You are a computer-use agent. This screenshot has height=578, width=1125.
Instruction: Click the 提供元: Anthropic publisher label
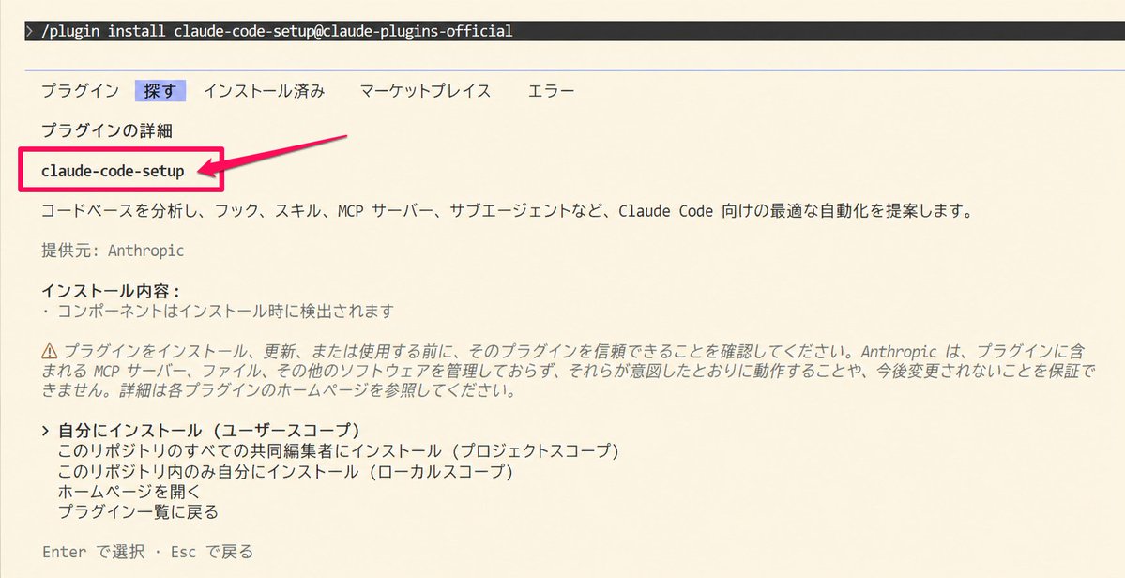[x=113, y=251]
